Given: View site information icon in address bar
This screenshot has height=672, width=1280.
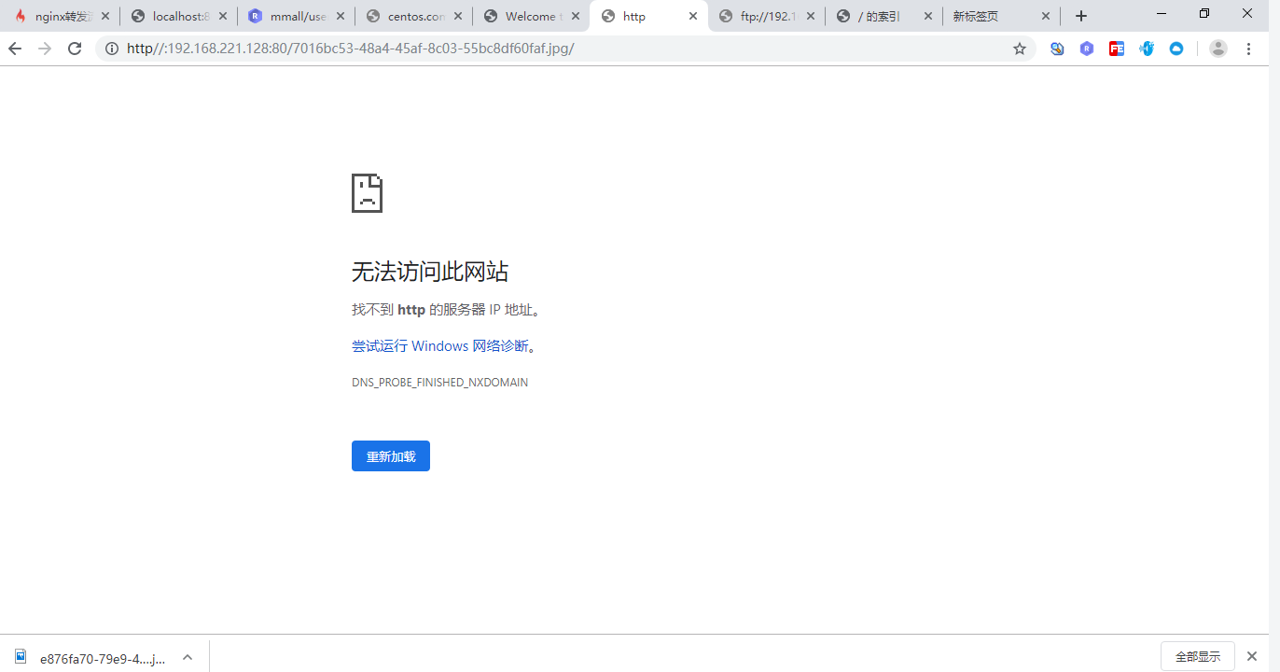Looking at the screenshot, I should pyautogui.click(x=112, y=49).
